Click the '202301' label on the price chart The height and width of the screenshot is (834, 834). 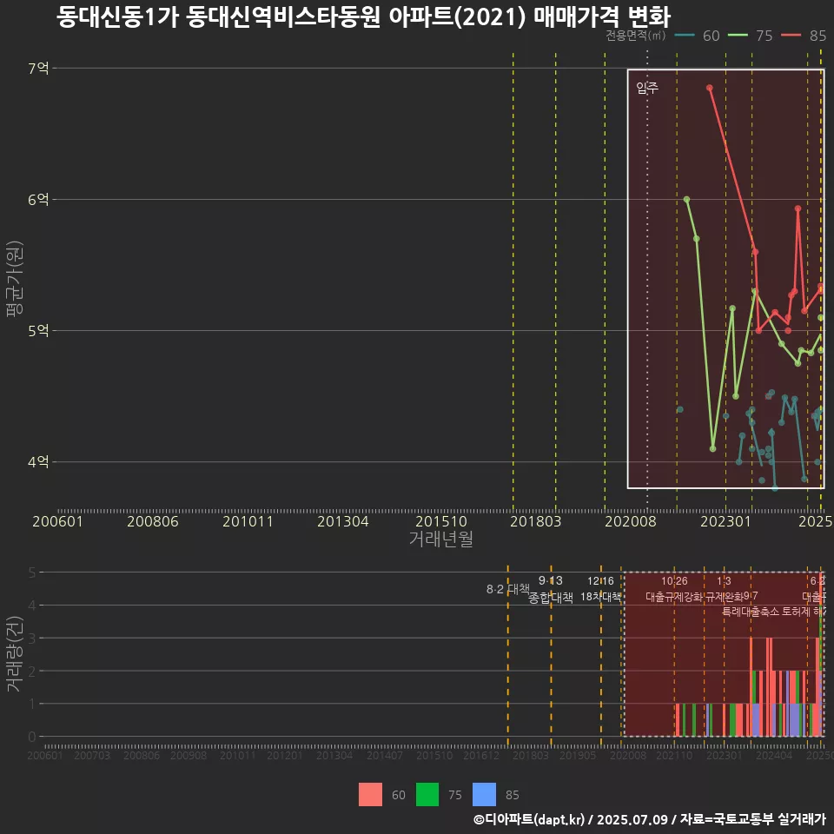(x=725, y=521)
